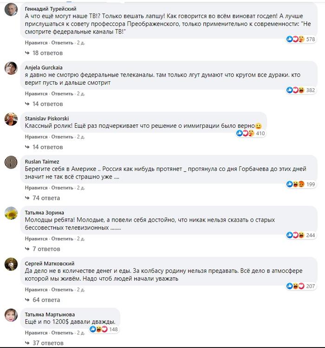325x348 pixels.
Task: Show reactions with 199 on Ruslan Taimez's comment
Action: point(301,184)
